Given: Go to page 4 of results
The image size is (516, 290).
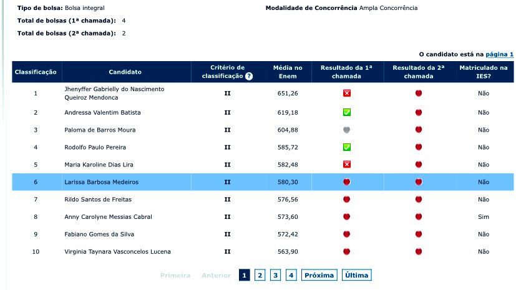Looking at the screenshot, I should point(291,275).
